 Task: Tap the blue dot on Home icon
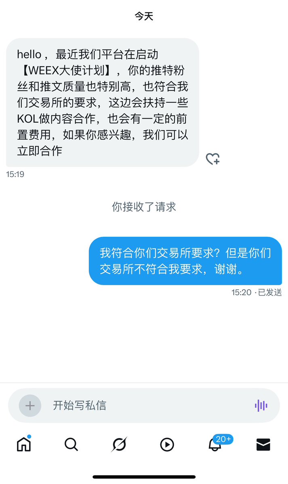pyautogui.click(x=29, y=436)
